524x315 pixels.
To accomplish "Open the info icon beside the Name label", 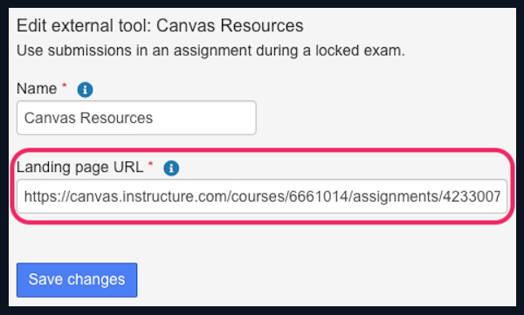I will point(85,90).
